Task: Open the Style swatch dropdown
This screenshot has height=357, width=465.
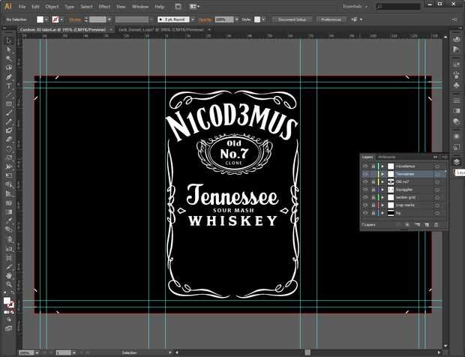Action: coord(263,19)
